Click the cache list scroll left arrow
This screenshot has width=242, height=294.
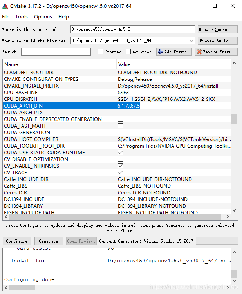(x=6, y=217)
